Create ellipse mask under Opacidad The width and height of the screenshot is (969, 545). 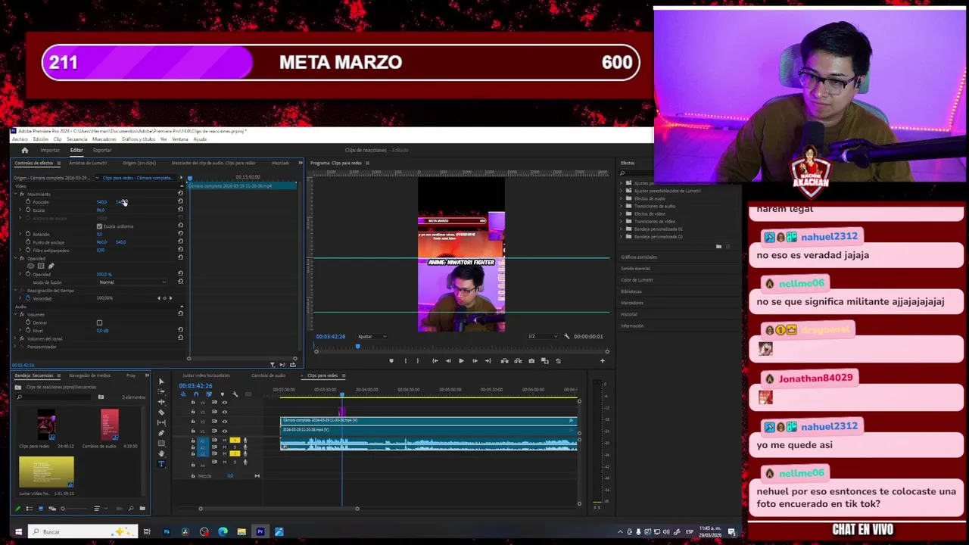point(30,266)
